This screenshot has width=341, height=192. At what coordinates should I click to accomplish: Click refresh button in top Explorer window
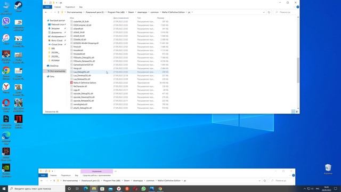coord(269,12)
